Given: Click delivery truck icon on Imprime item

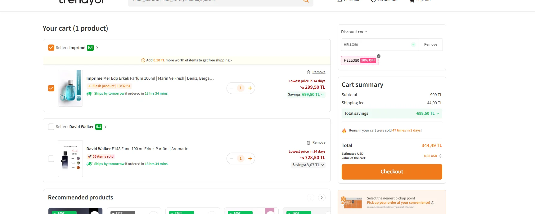Looking at the screenshot, I should (89, 94).
